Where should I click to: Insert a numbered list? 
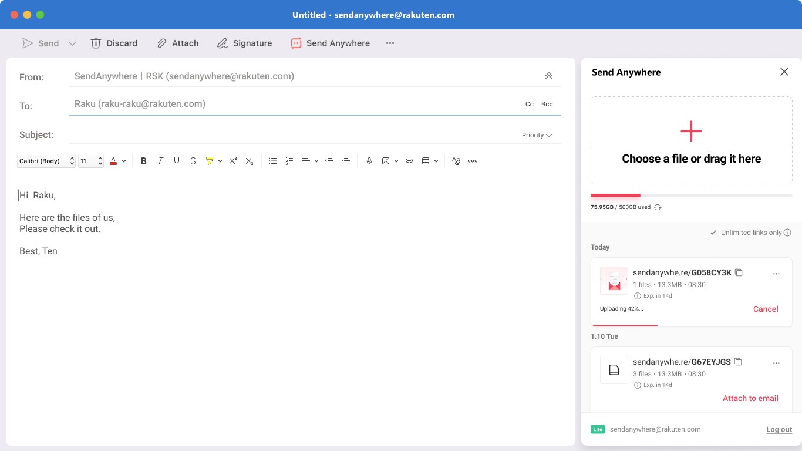point(289,161)
